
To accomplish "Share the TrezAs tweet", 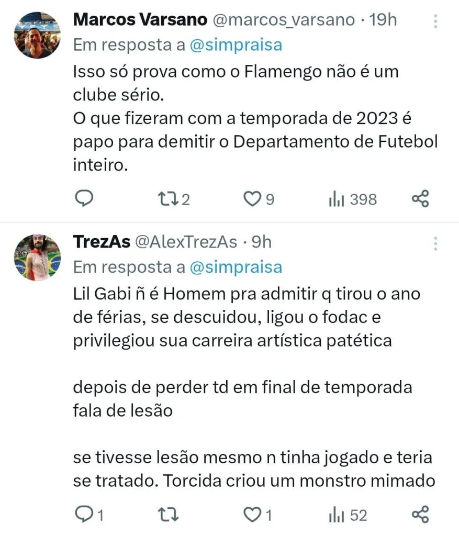I will pyautogui.click(x=420, y=515).
